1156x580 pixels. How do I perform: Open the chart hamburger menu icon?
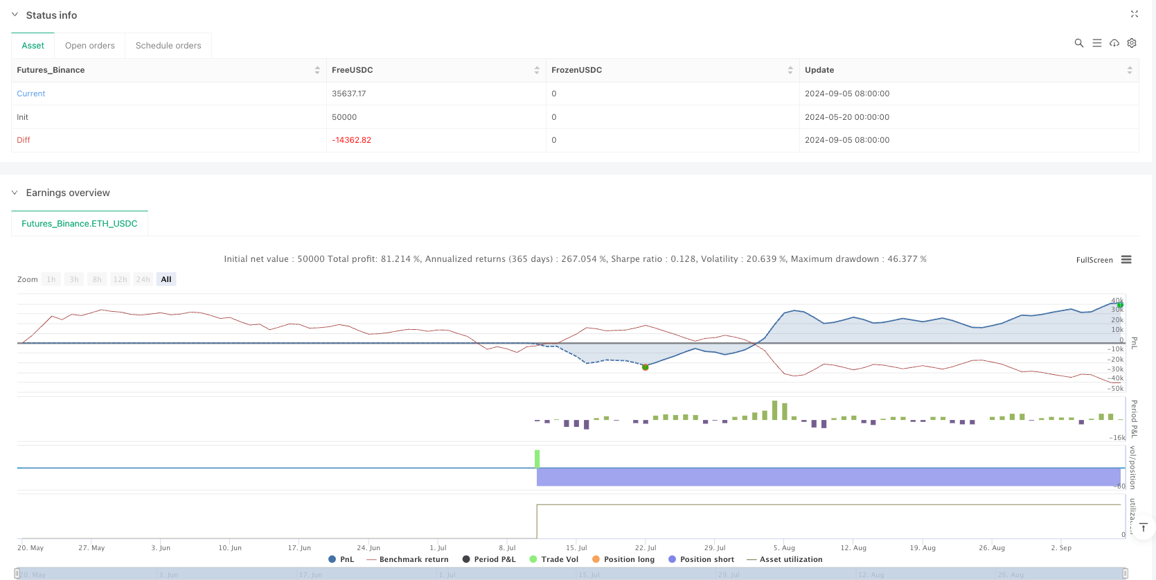(x=1126, y=260)
